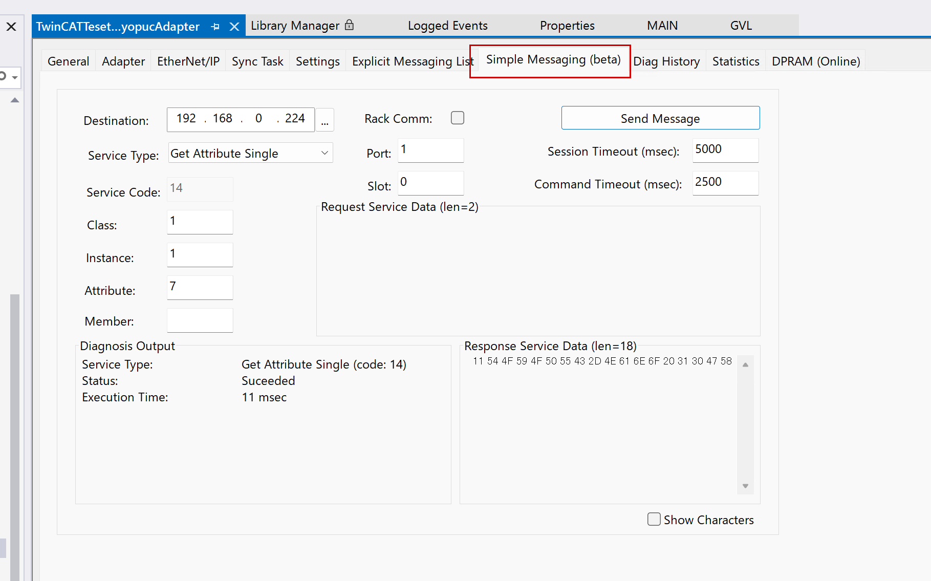The height and width of the screenshot is (581, 931).
Task: Switch to the Diag History tab
Action: point(666,61)
